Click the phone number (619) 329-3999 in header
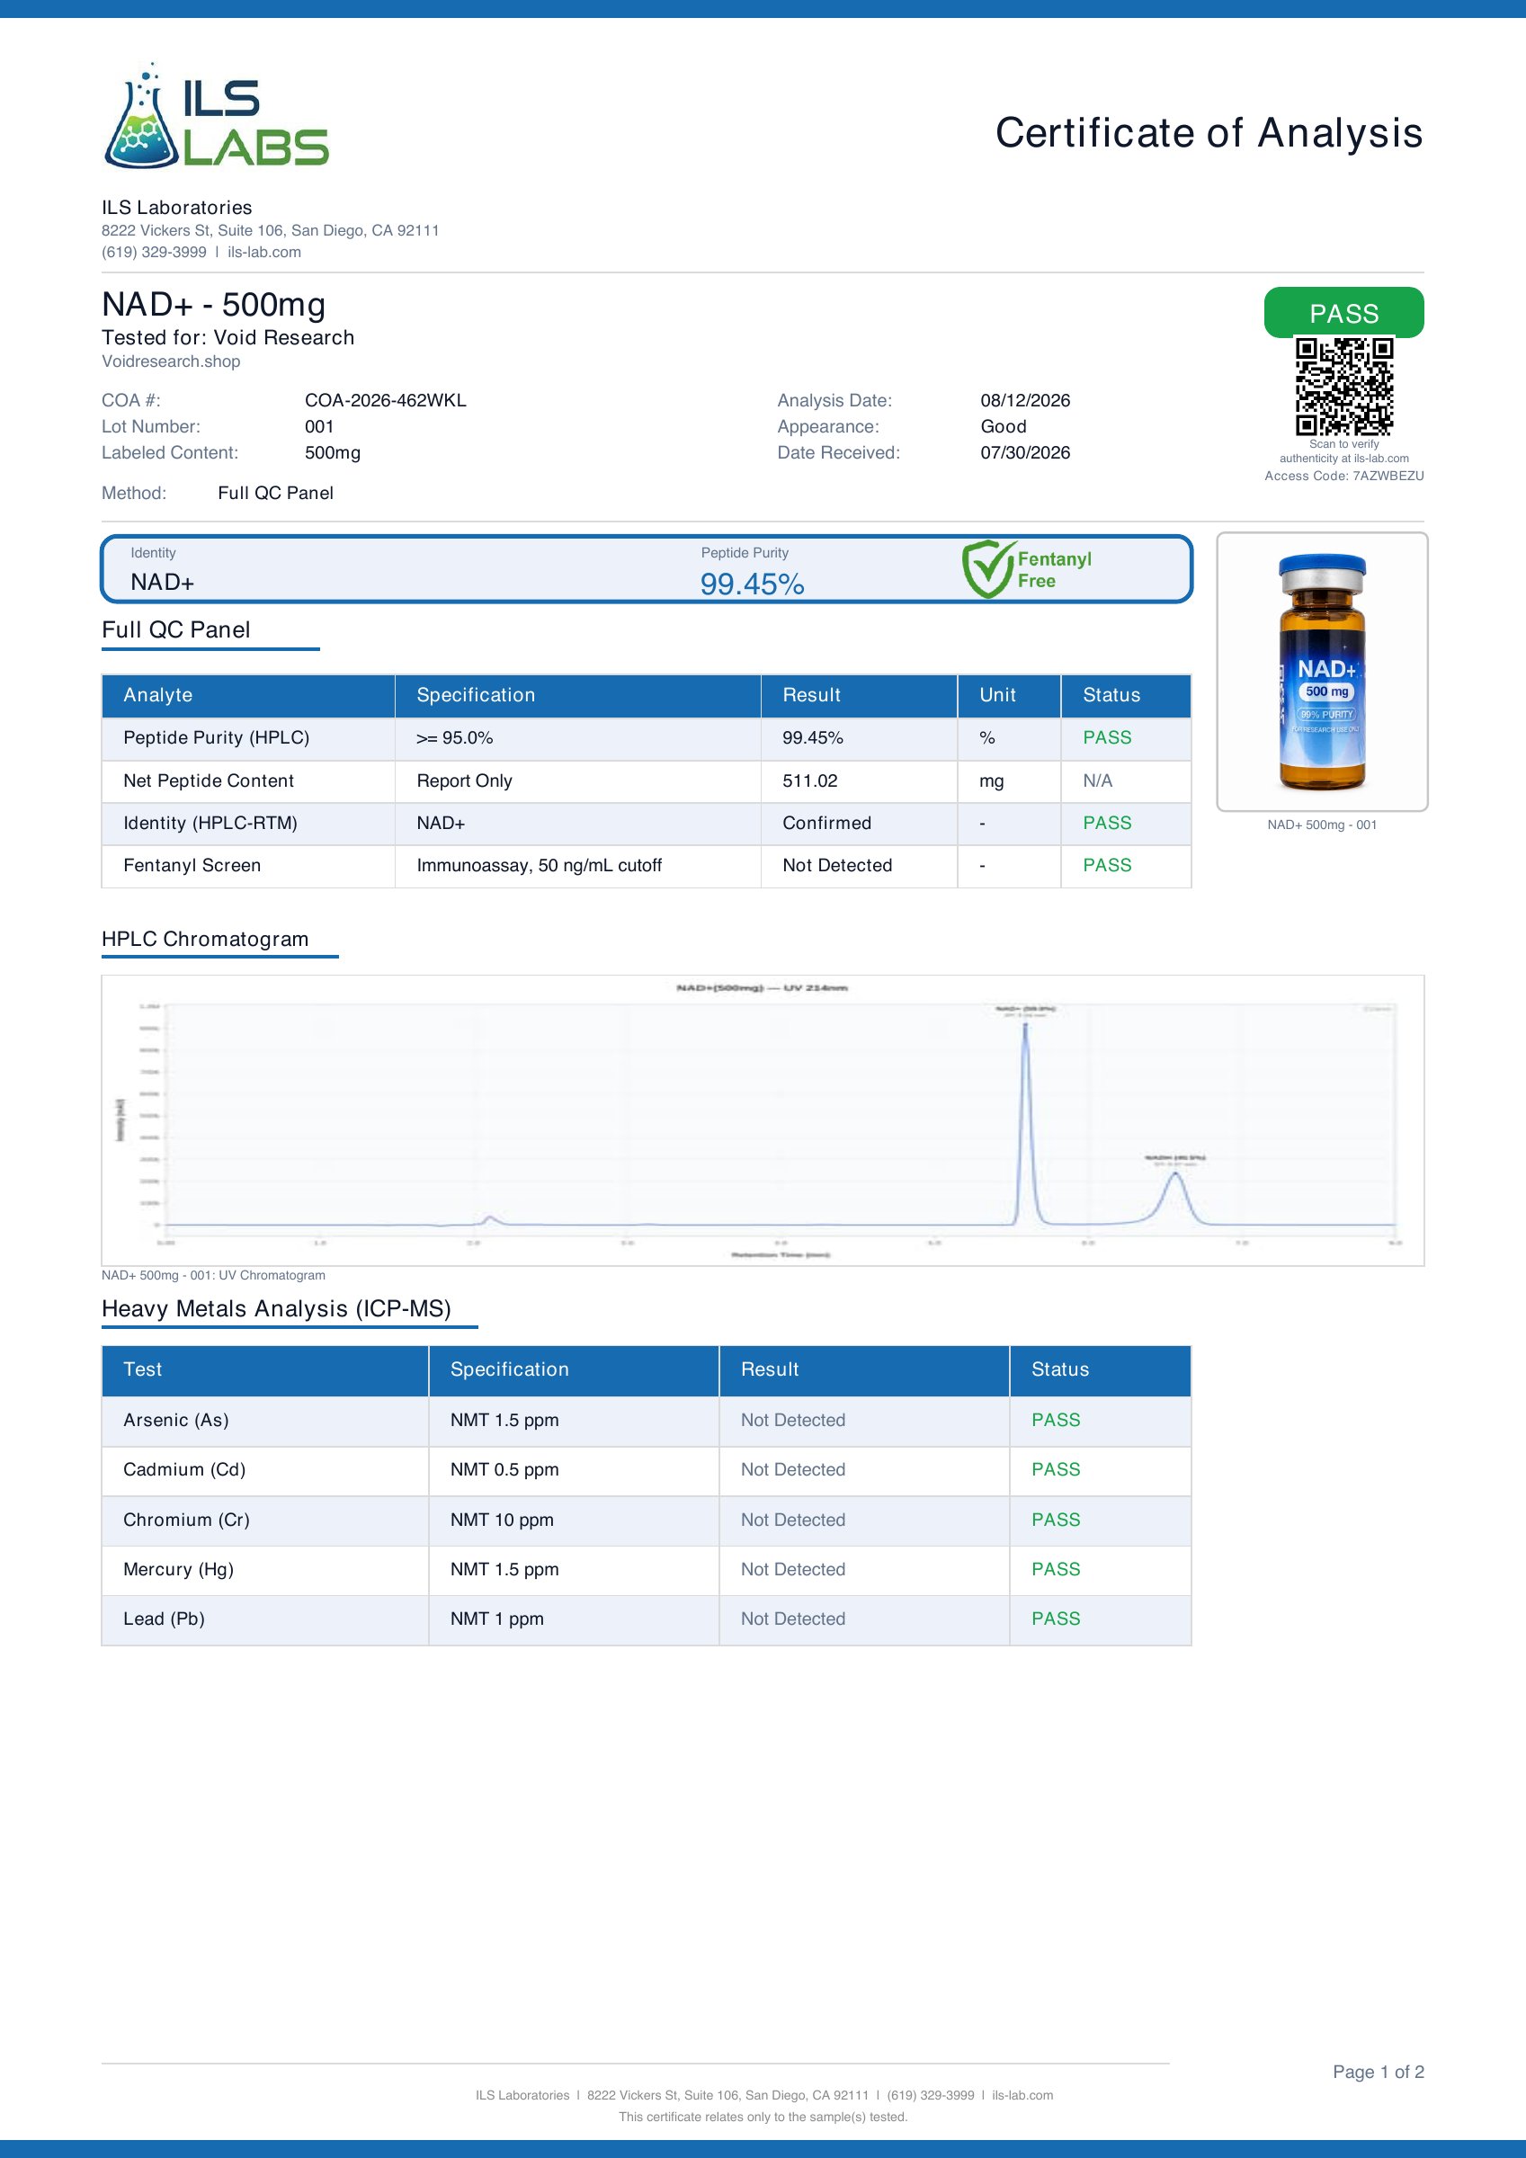The image size is (1526, 2158). pyautogui.click(x=154, y=252)
